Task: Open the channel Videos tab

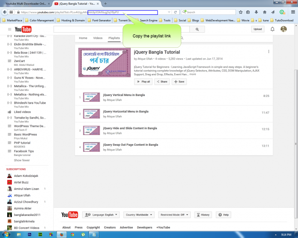Action: pyautogui.click(x=97, y=38)
